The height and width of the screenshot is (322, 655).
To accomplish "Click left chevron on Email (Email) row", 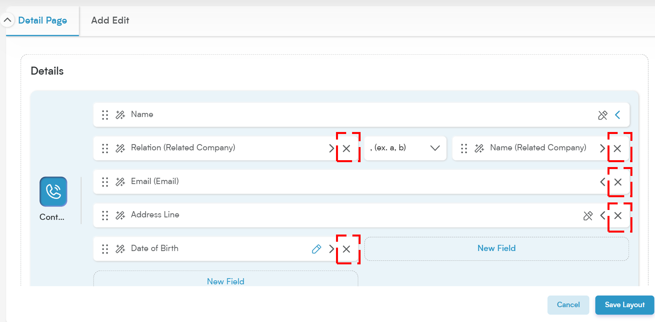I will [x=603, y=182].
